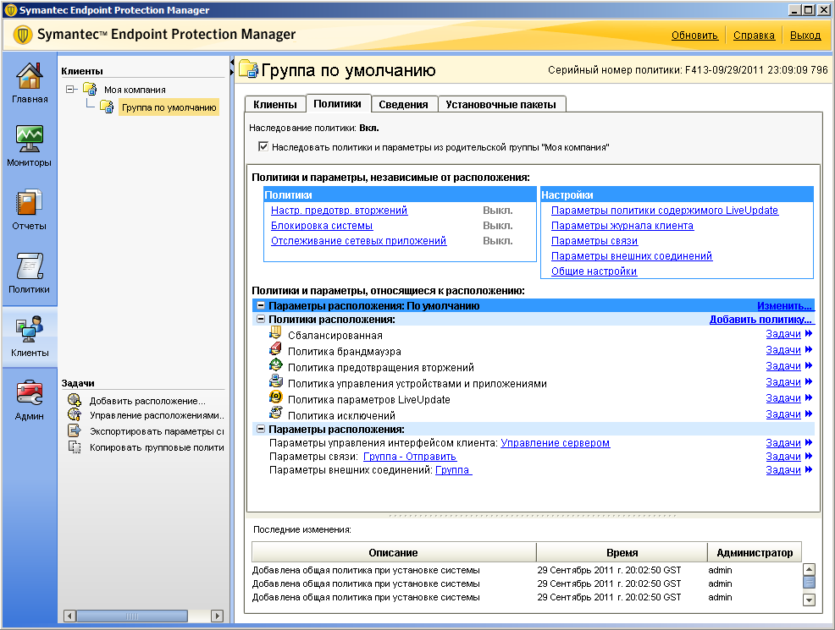Image resolution: width=835 pixels, height=630 pixels.
Task: Open Параметры журнала клиента link
Action: pyautogui.click(x=622, y=226)
